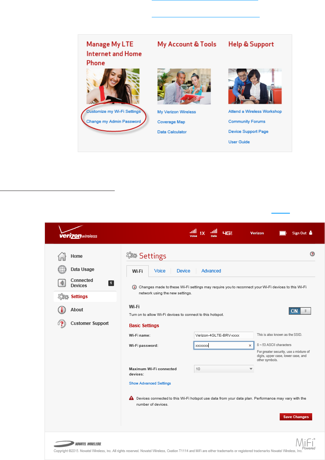The height and width of the screenshot is (460, 325).
Task: Click the Connected Devices speaker icon
Action: (62, 283)
